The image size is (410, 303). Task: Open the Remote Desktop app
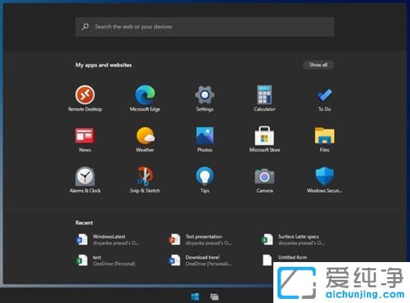click(85, 98)
